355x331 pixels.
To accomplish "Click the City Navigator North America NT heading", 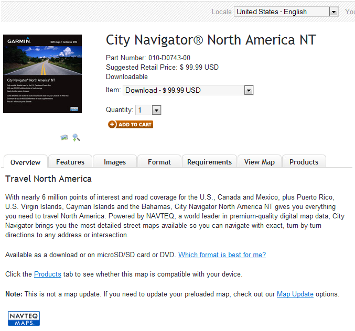I will tap(211, 40).
